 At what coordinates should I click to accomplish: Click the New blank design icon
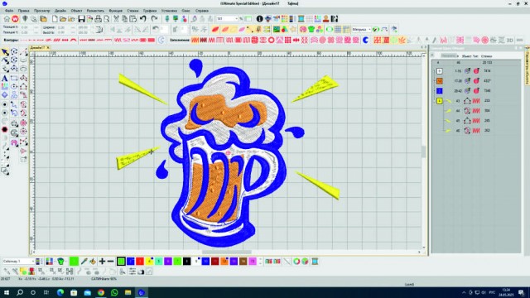[55, 19]
